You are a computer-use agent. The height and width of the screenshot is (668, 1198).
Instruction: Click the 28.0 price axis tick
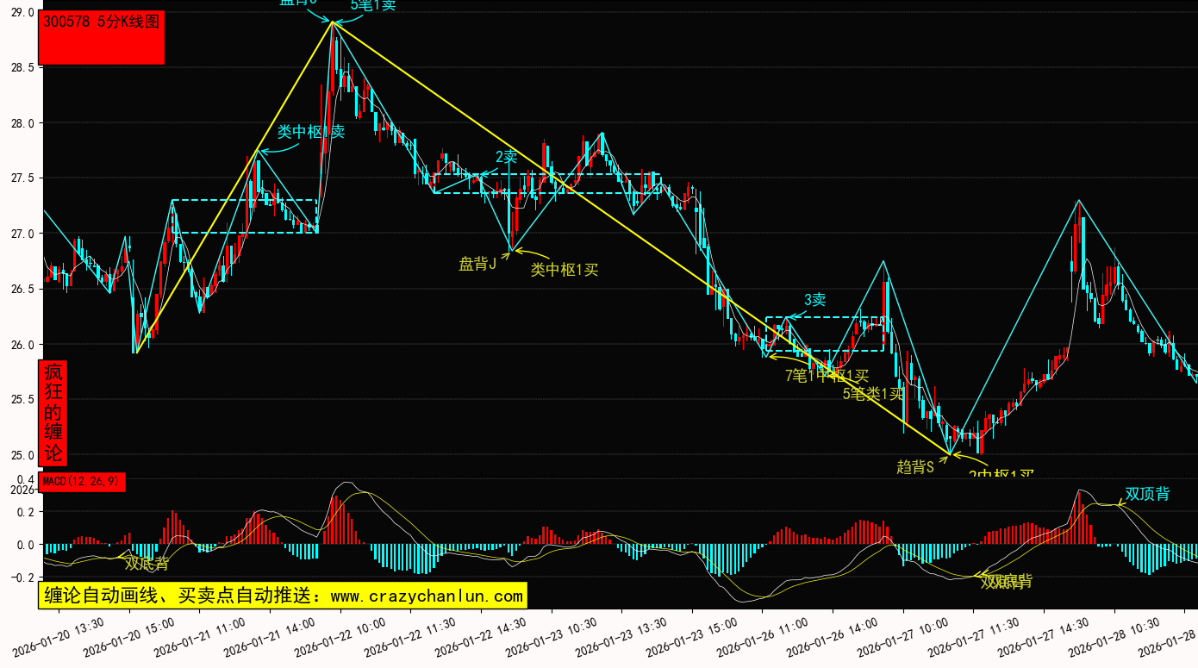[x=22, y=123]
